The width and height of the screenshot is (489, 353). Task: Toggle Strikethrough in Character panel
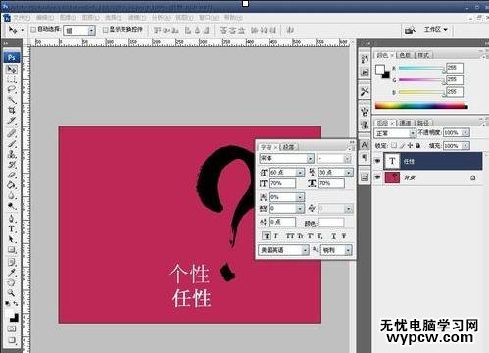344,236
